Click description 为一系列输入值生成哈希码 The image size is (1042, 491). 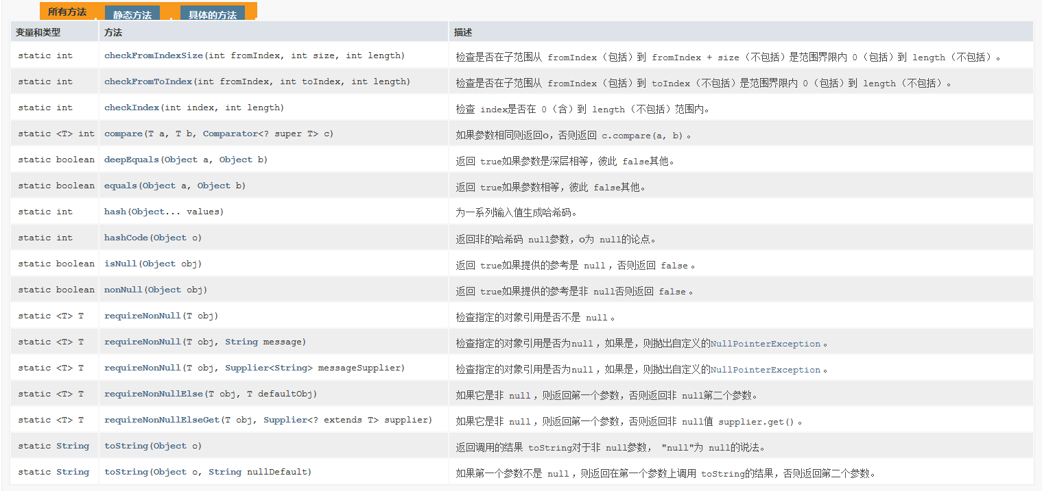tap(517, 212)
